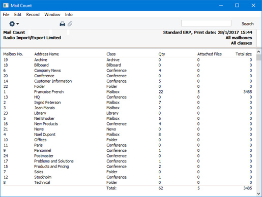The height and width of the screenshot is (197, 262).
Task: Open the File menu
Action: (x=6, y=15)
